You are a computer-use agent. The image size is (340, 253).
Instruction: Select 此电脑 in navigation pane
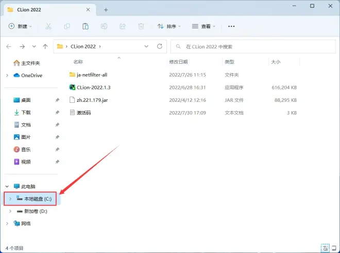point(24,186)
